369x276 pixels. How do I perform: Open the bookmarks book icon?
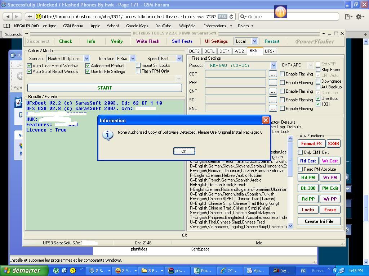(x=6, y=26)
